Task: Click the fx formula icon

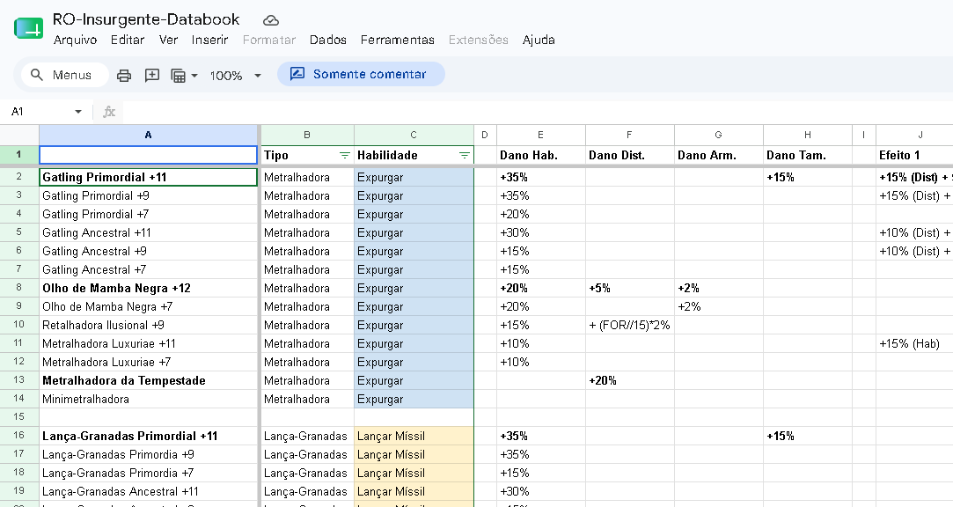Action: [109, 112]
